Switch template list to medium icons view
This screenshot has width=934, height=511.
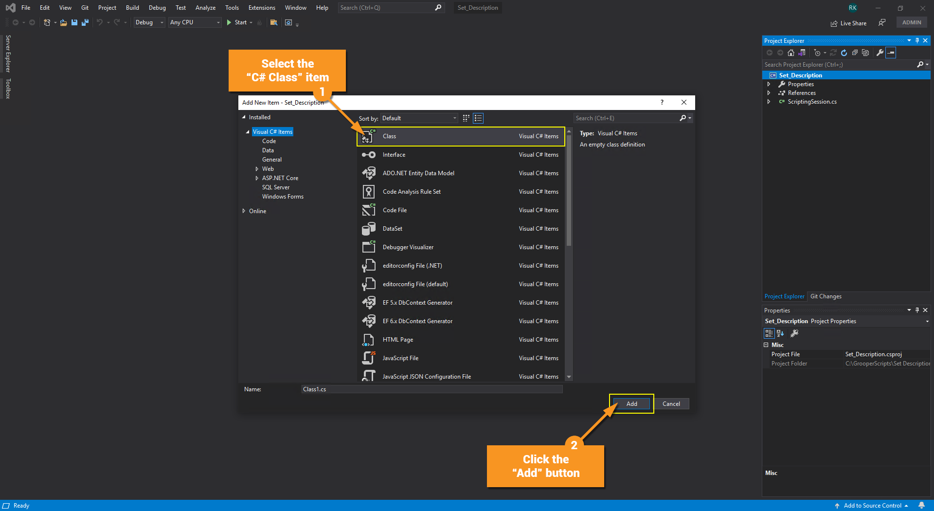pyautogui.click(x=466, y=118)
